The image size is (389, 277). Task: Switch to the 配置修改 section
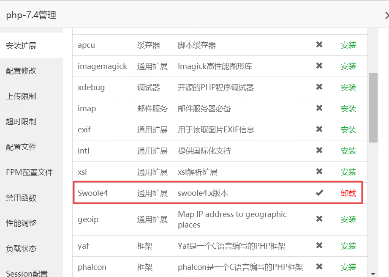[x=20, y=71]
